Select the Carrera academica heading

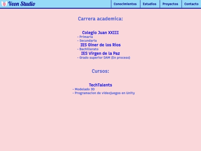pos(100,19)
